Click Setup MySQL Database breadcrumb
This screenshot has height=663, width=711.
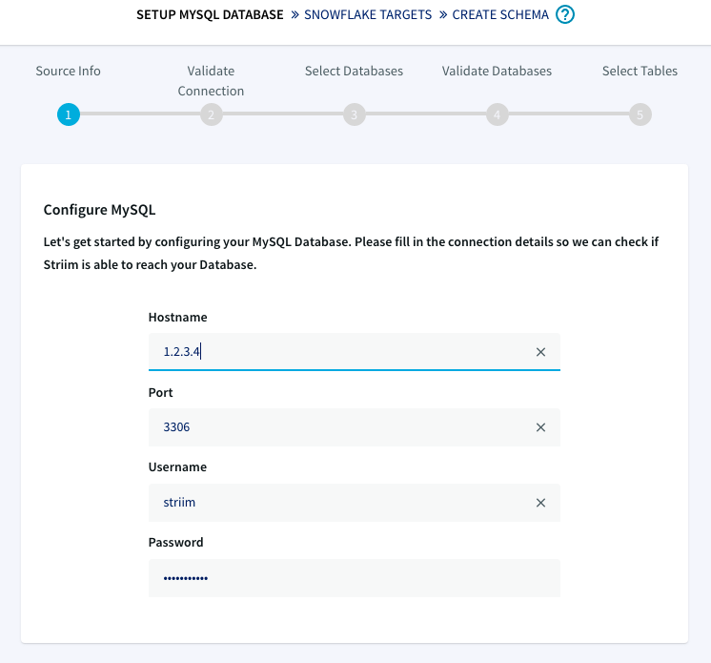click(x=210, y=15)
